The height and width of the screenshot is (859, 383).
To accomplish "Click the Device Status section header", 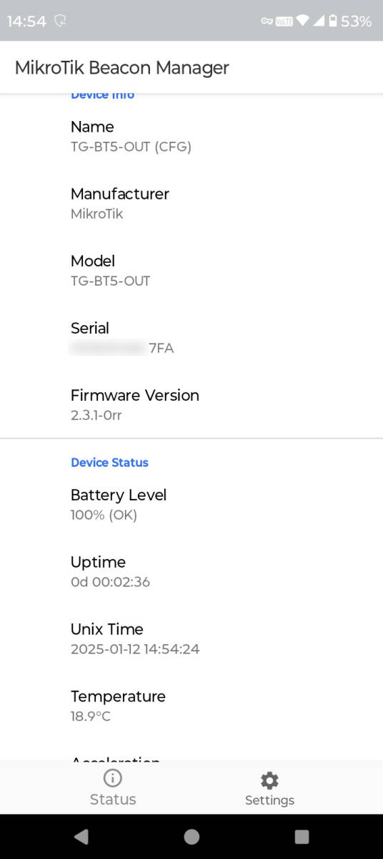I will (x=109, y=462).
